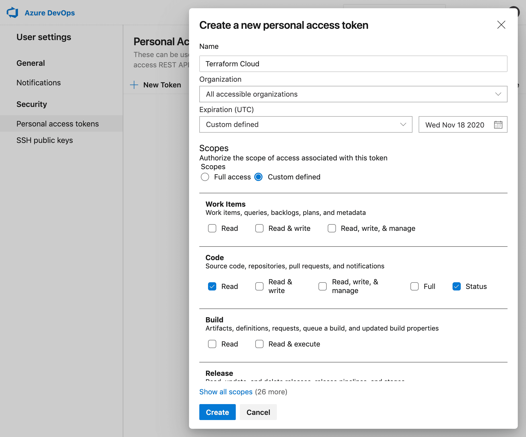Uncheck the Code Status checkbox
Screen dimensions: 526x437
click(457, 286)
